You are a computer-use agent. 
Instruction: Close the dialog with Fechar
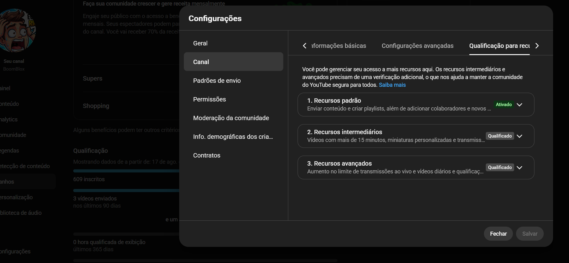click(498, 234)
